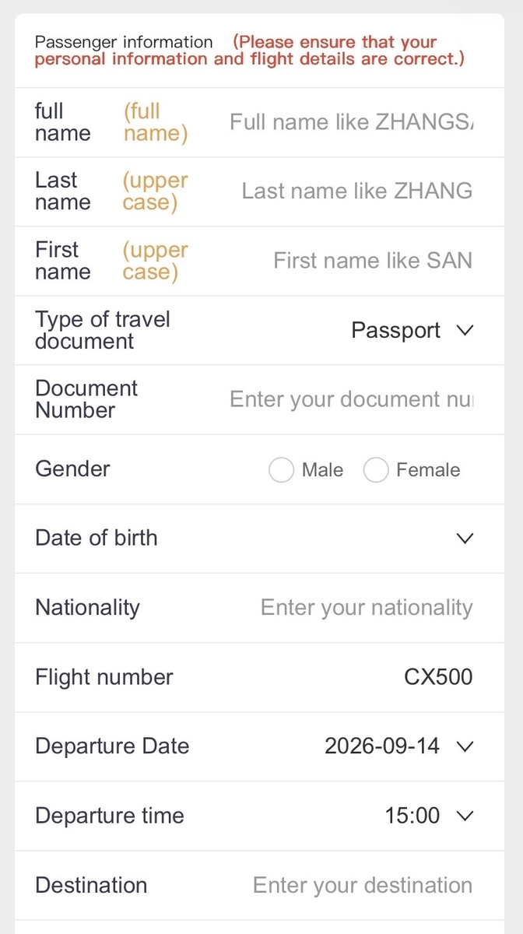This screenshot has height=934, width=523.
Task: Tap chevron next to 15:00 time
Action: [x=465, y=816]
